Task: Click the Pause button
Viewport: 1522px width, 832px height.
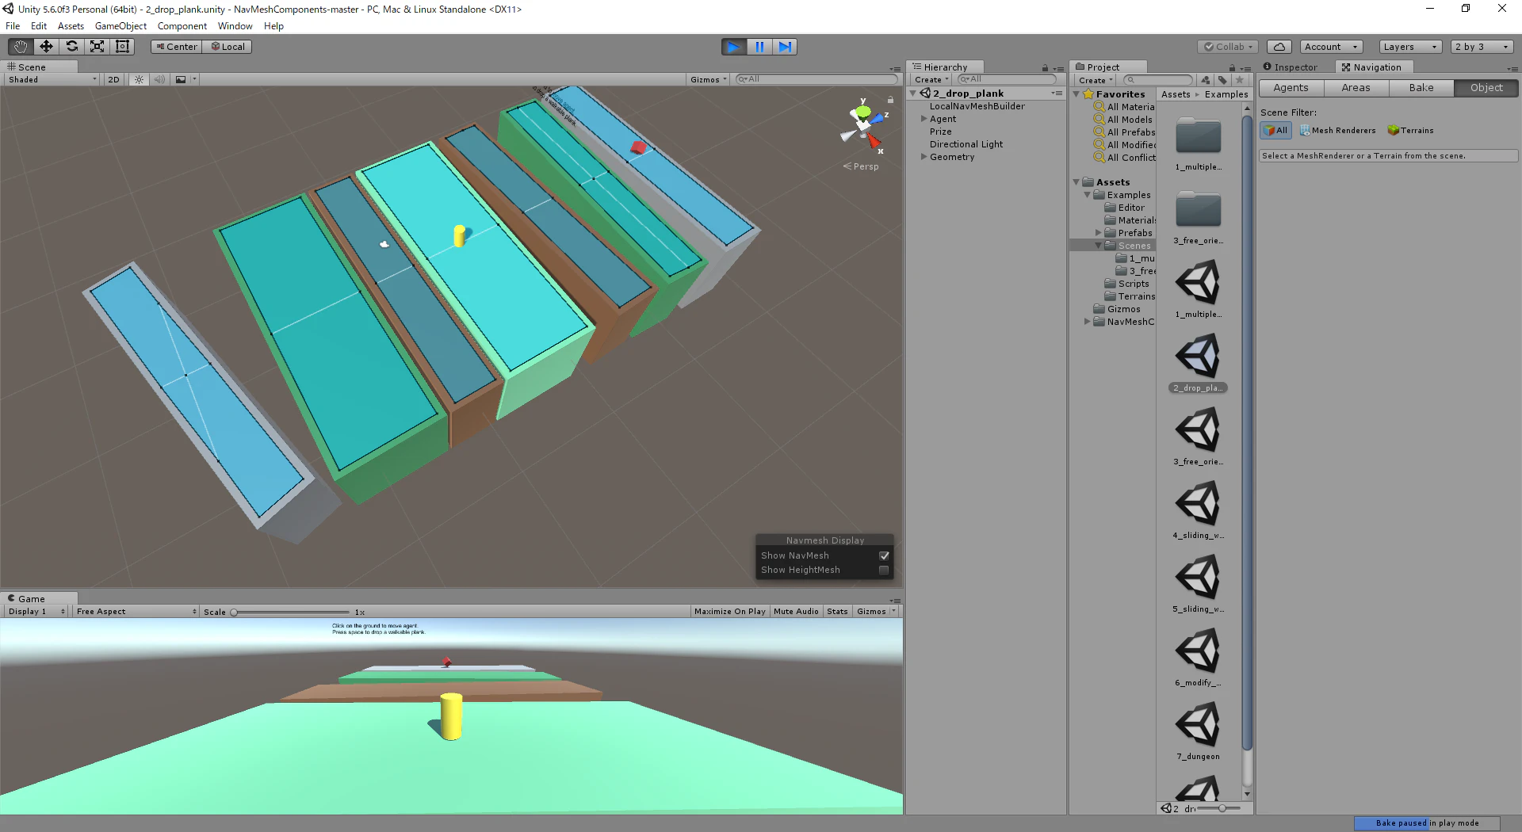Action: [x=759, y=47]
